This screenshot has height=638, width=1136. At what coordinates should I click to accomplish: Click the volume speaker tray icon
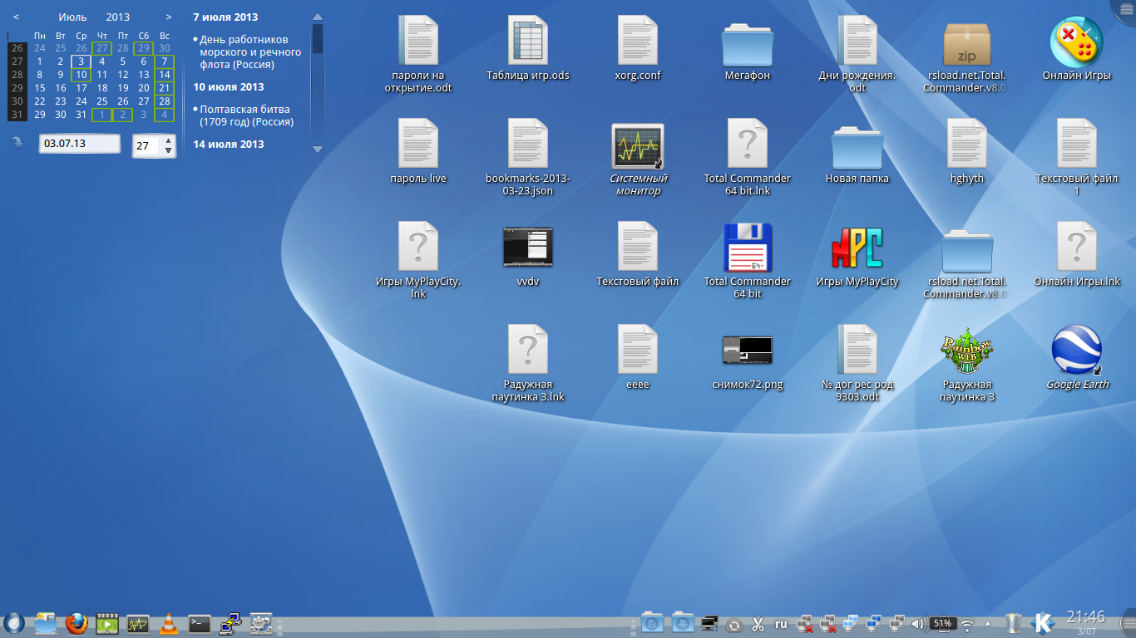pos(918,623)
